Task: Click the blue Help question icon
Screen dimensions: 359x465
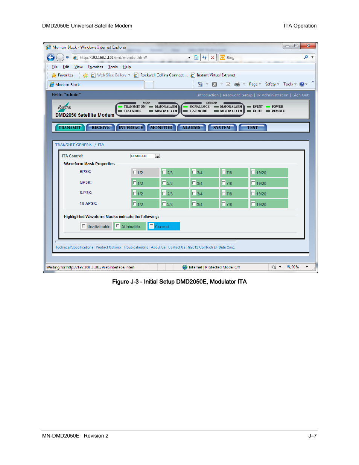Action: pyautogui.click(x=302, y=84)
